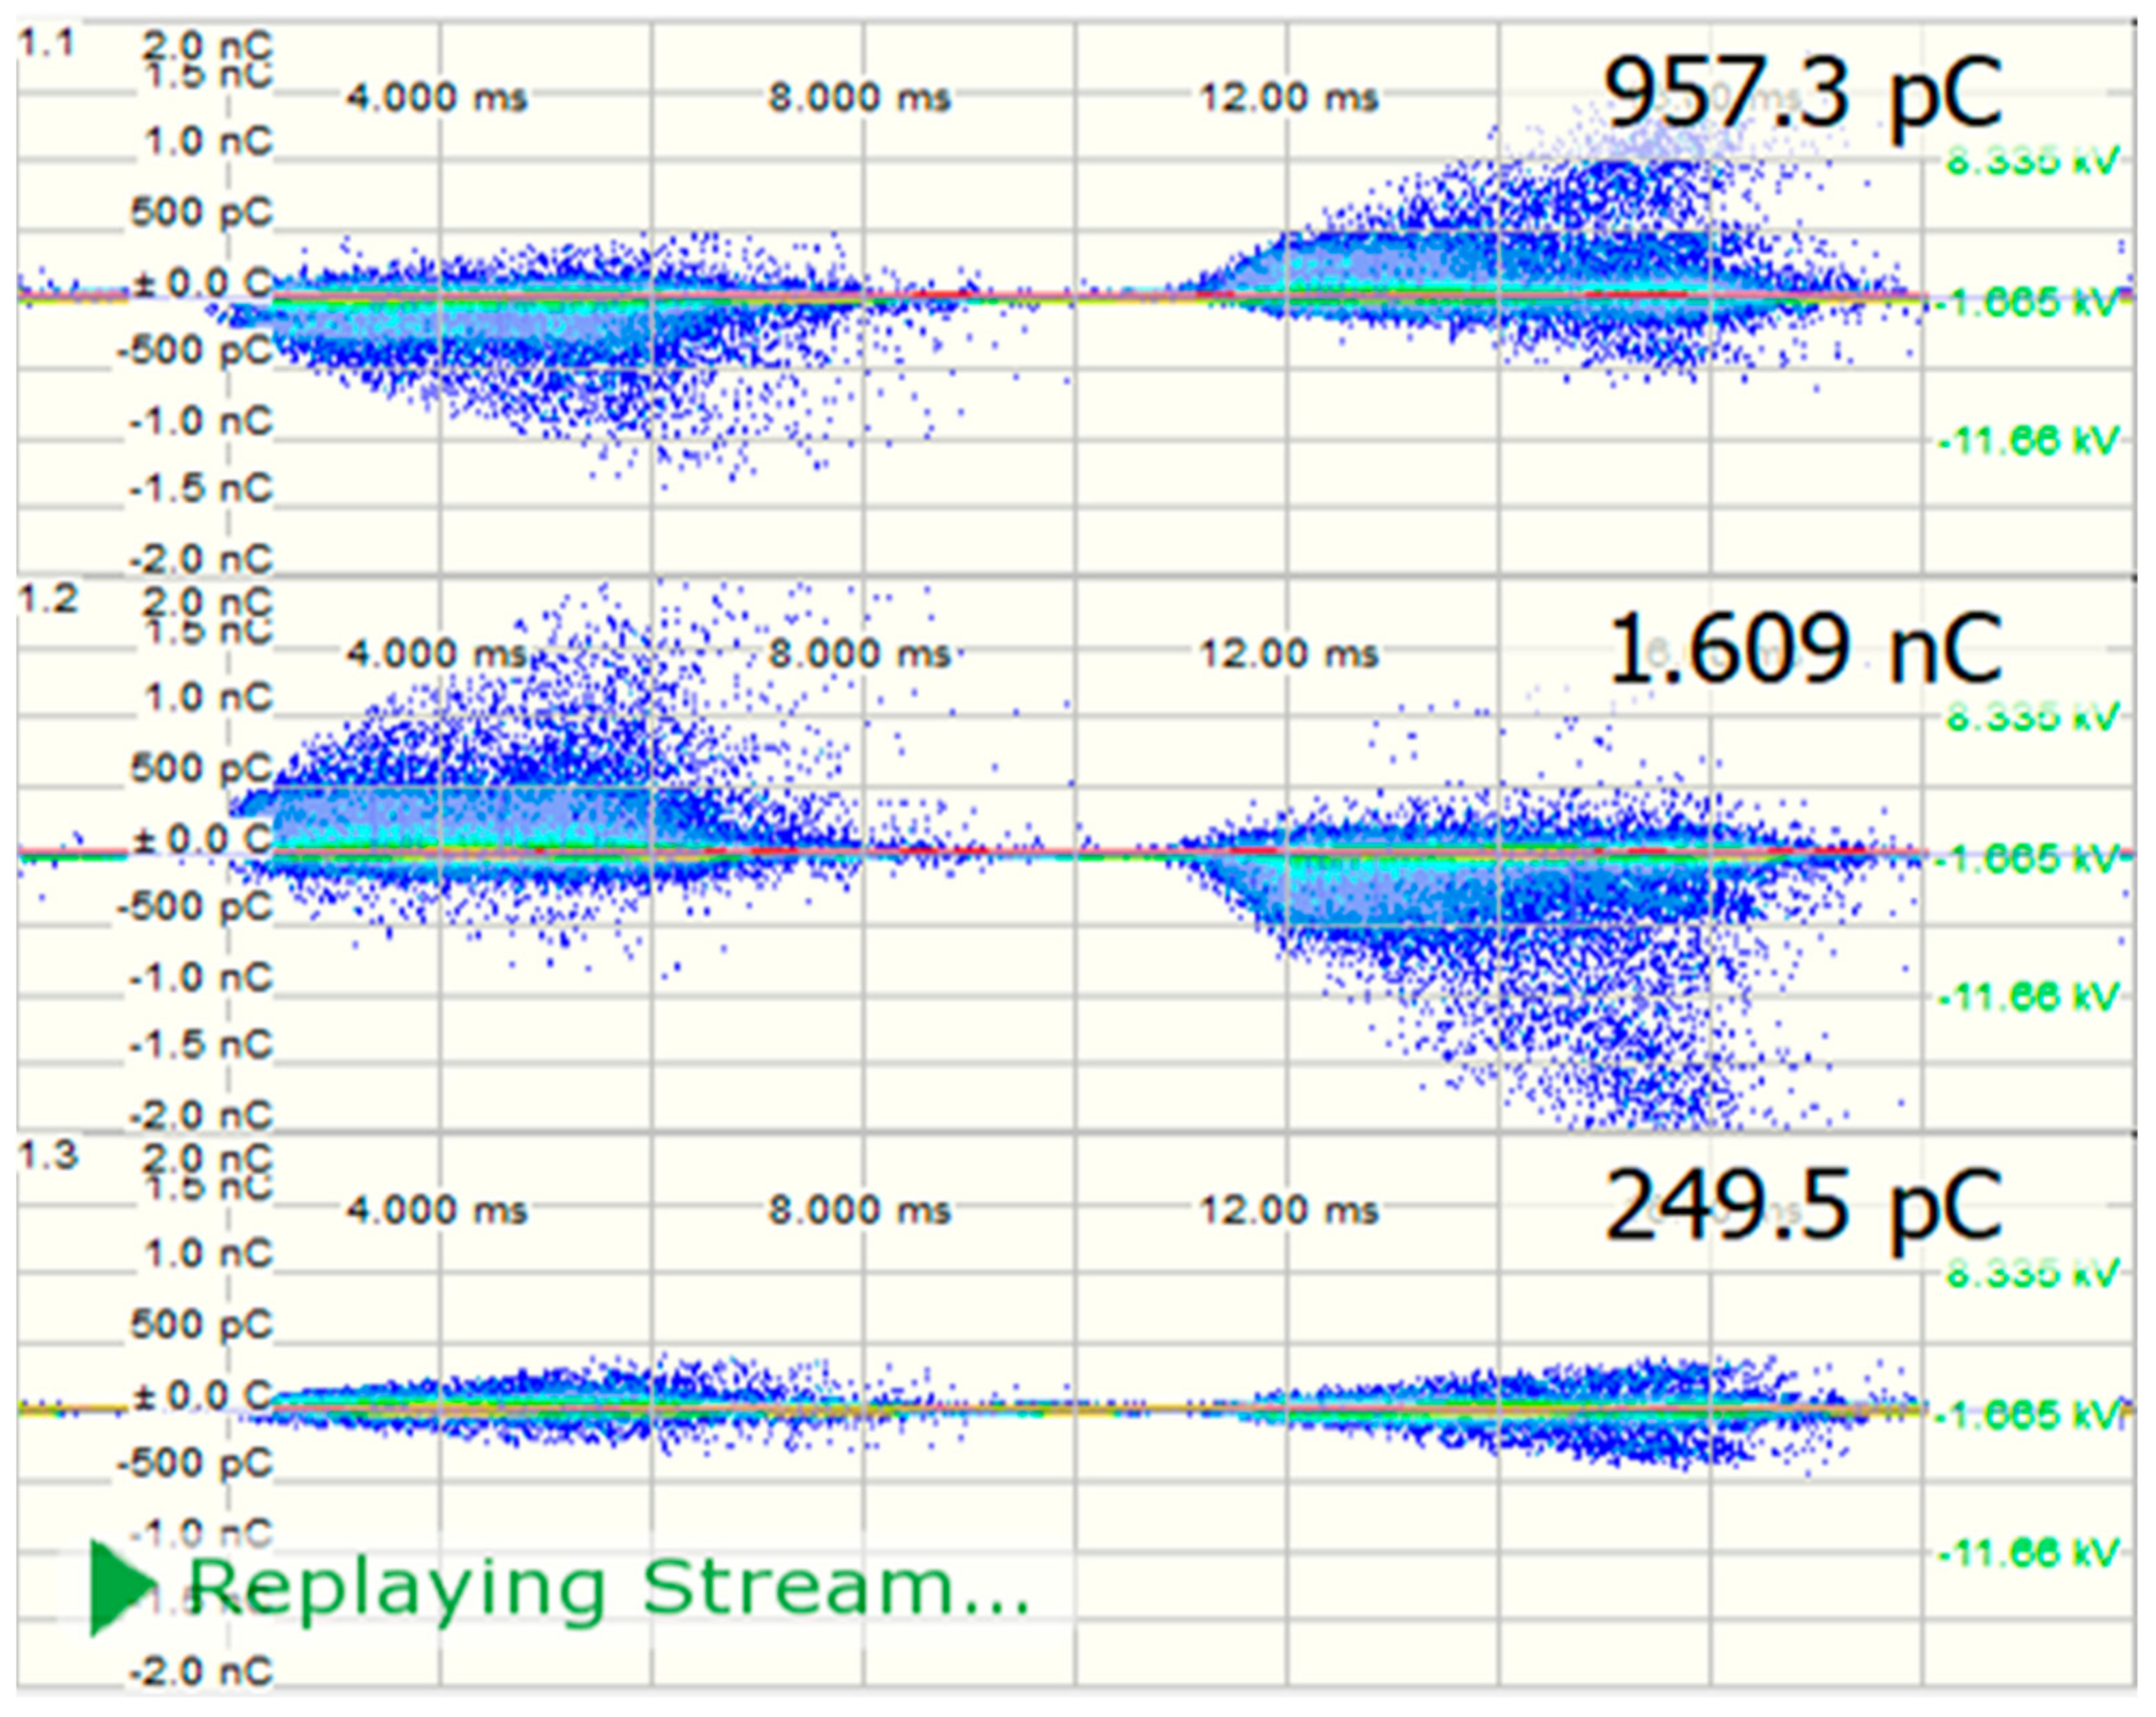Screen dimensions: 2156x1717
Task: Click 4.000 ms marker in panel 1.1
Action: (436, 98)
